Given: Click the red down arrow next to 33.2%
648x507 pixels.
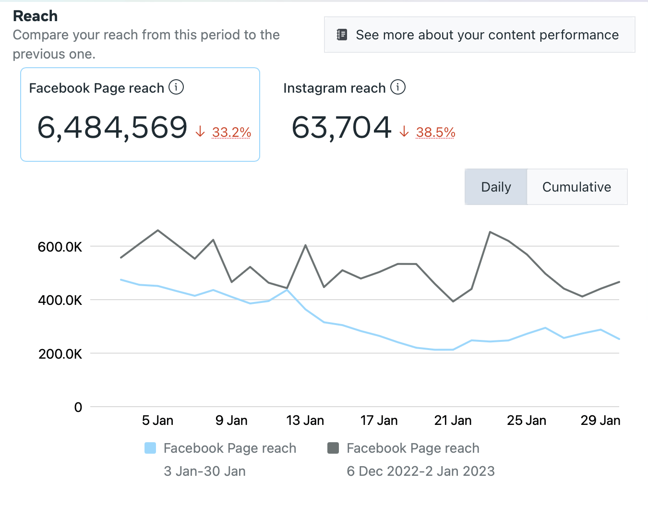Looking at the screenshot, I should [200, 131].
